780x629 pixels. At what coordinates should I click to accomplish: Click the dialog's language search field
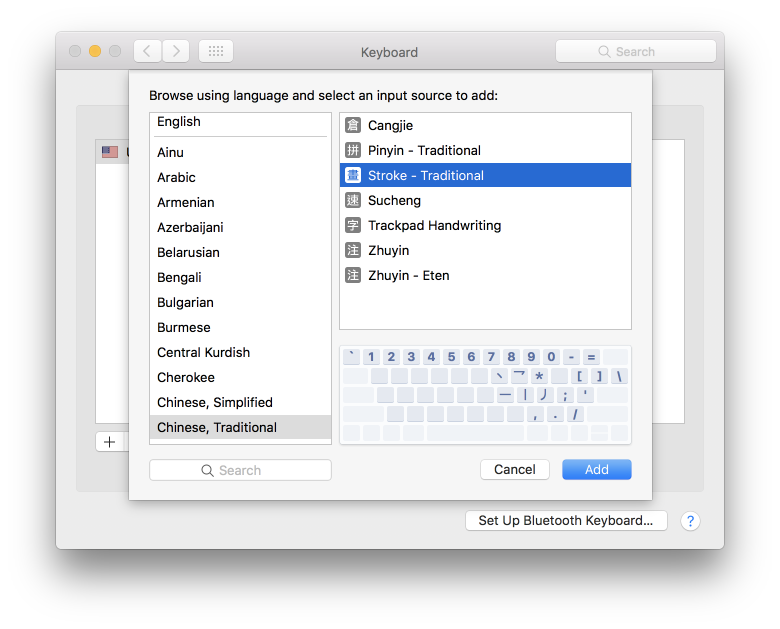pyautogui.click(x=240, y=469)
